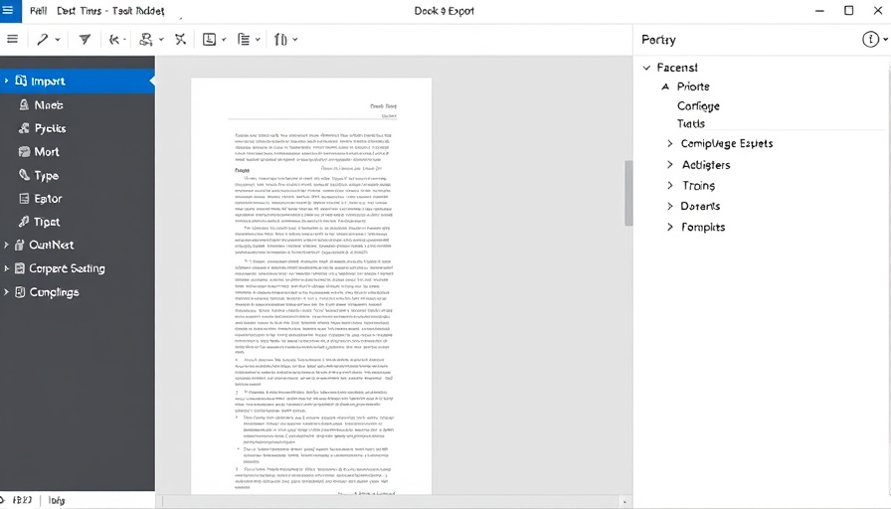Expand the Fompkts tree node
This screenshot has width=891, height=509.
[670, 228]
